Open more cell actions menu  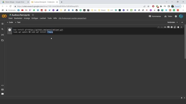click(181, 27)
